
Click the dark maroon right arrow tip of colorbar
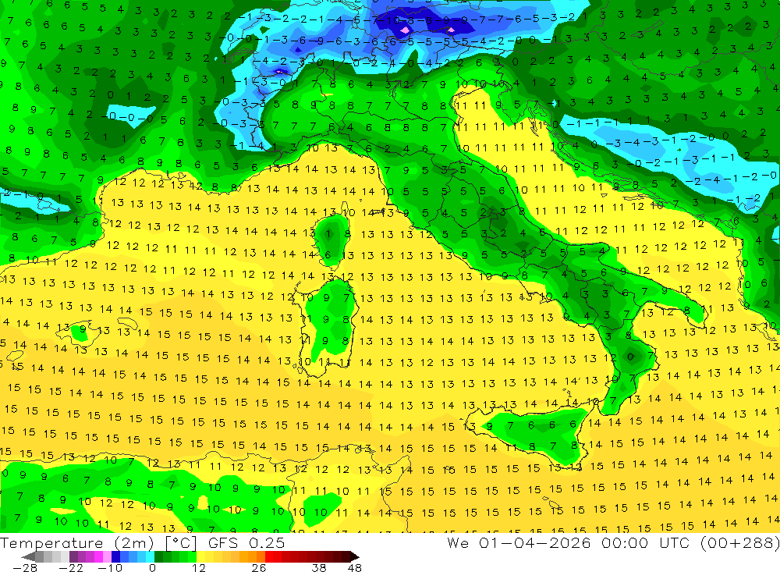click(355, 556)
